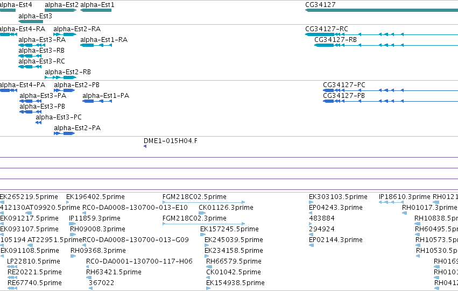This screenshot has width=458, height=291.
Task: Click the EK234158.5prime EST label
Action: [234, 251]
